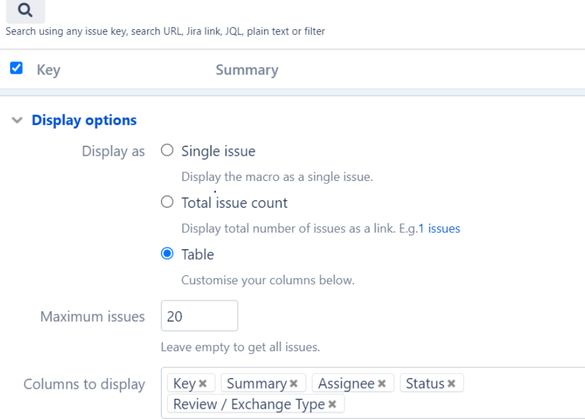This screenshot has width=585, height=420.
Task: Click the magnifier search button
Action: coord(26,11)
